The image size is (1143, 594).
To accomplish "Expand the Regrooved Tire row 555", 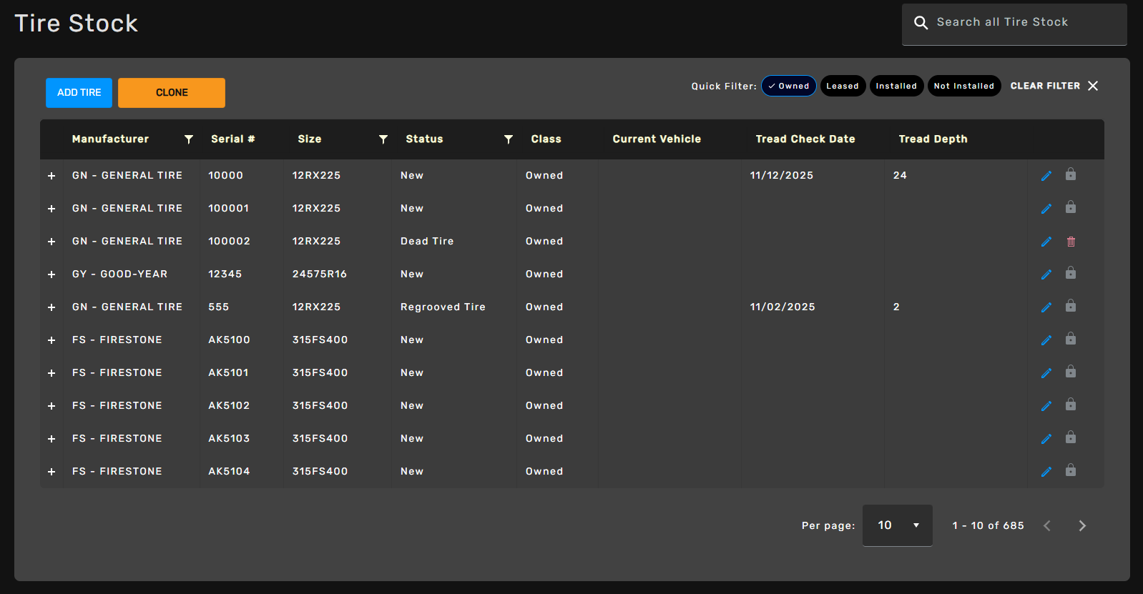I will click(x=51, y=307).
